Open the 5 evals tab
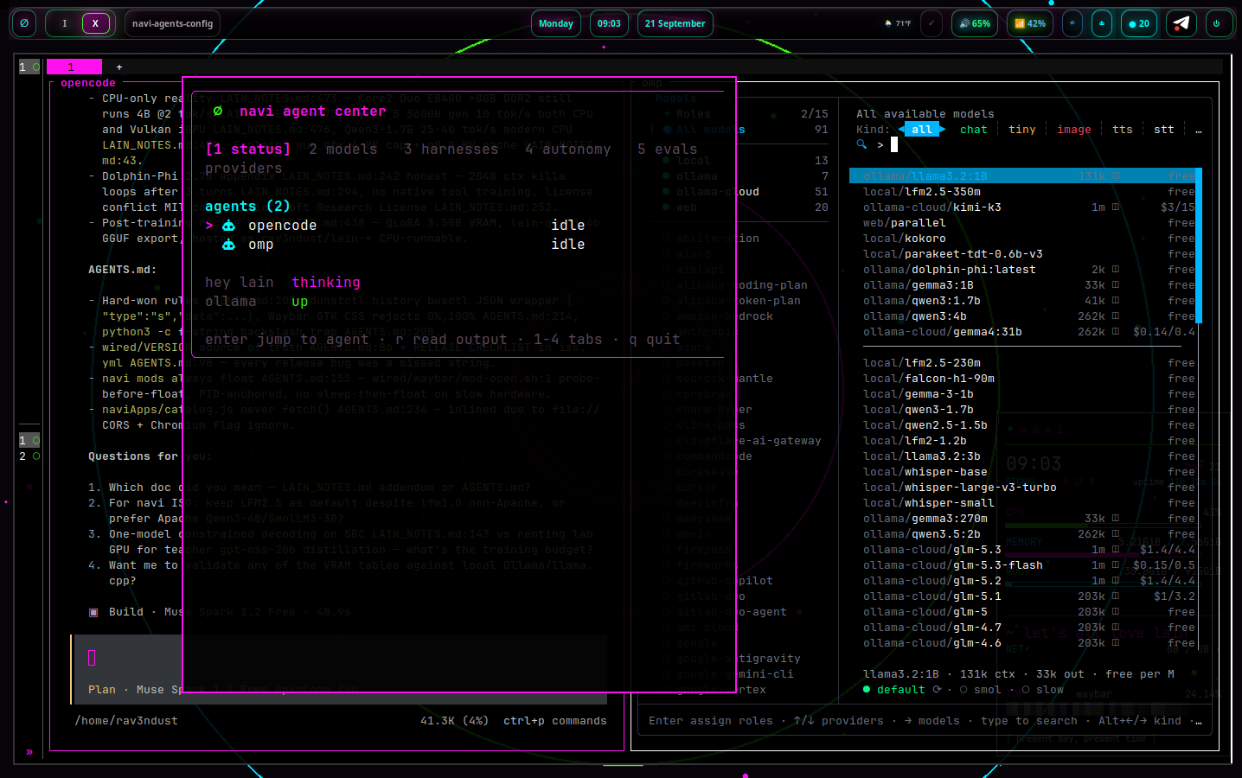 tap(668, 150)
